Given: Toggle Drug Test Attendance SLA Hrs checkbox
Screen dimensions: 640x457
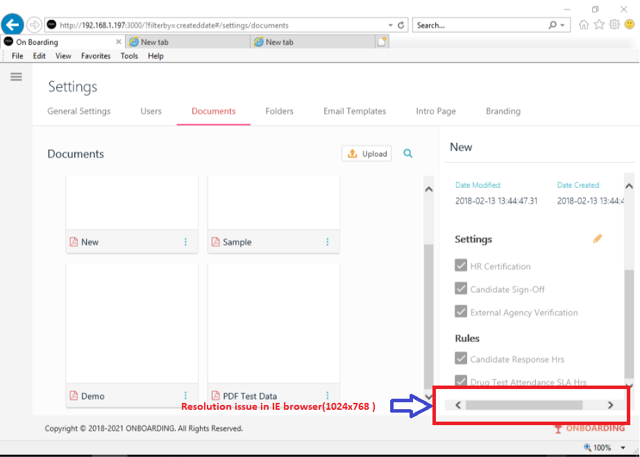Looking at the screenshot, I should (461, 380).
